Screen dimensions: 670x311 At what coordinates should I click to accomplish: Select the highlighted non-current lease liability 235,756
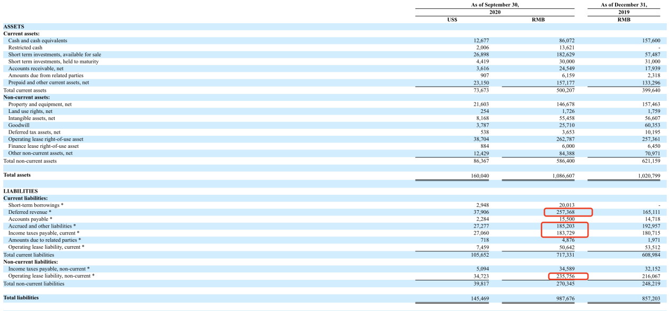[568, 276]
